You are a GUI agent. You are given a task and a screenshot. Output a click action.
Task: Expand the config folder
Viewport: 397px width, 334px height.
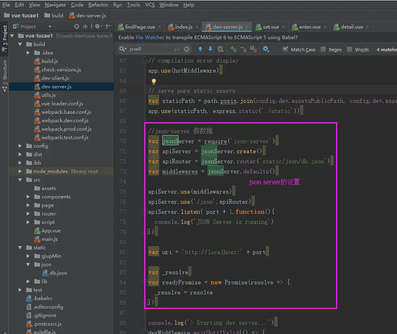click(x=20, y=146)
